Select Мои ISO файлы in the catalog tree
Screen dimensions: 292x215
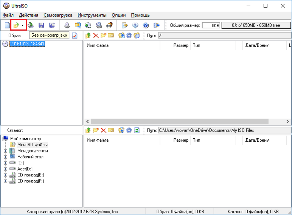[33, 145]
